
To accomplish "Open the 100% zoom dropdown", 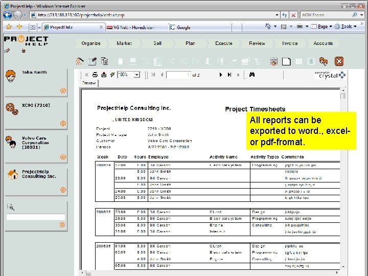I will [x=137, y=75].
